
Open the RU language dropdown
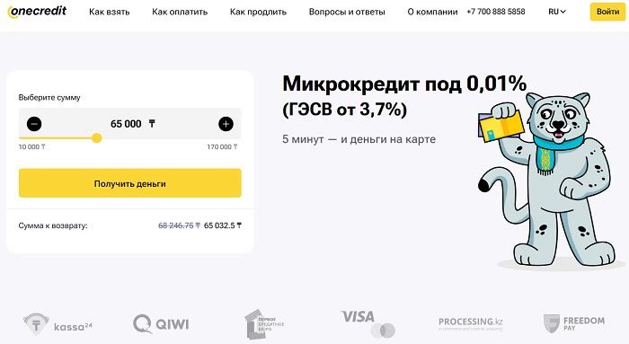(557, 12)
